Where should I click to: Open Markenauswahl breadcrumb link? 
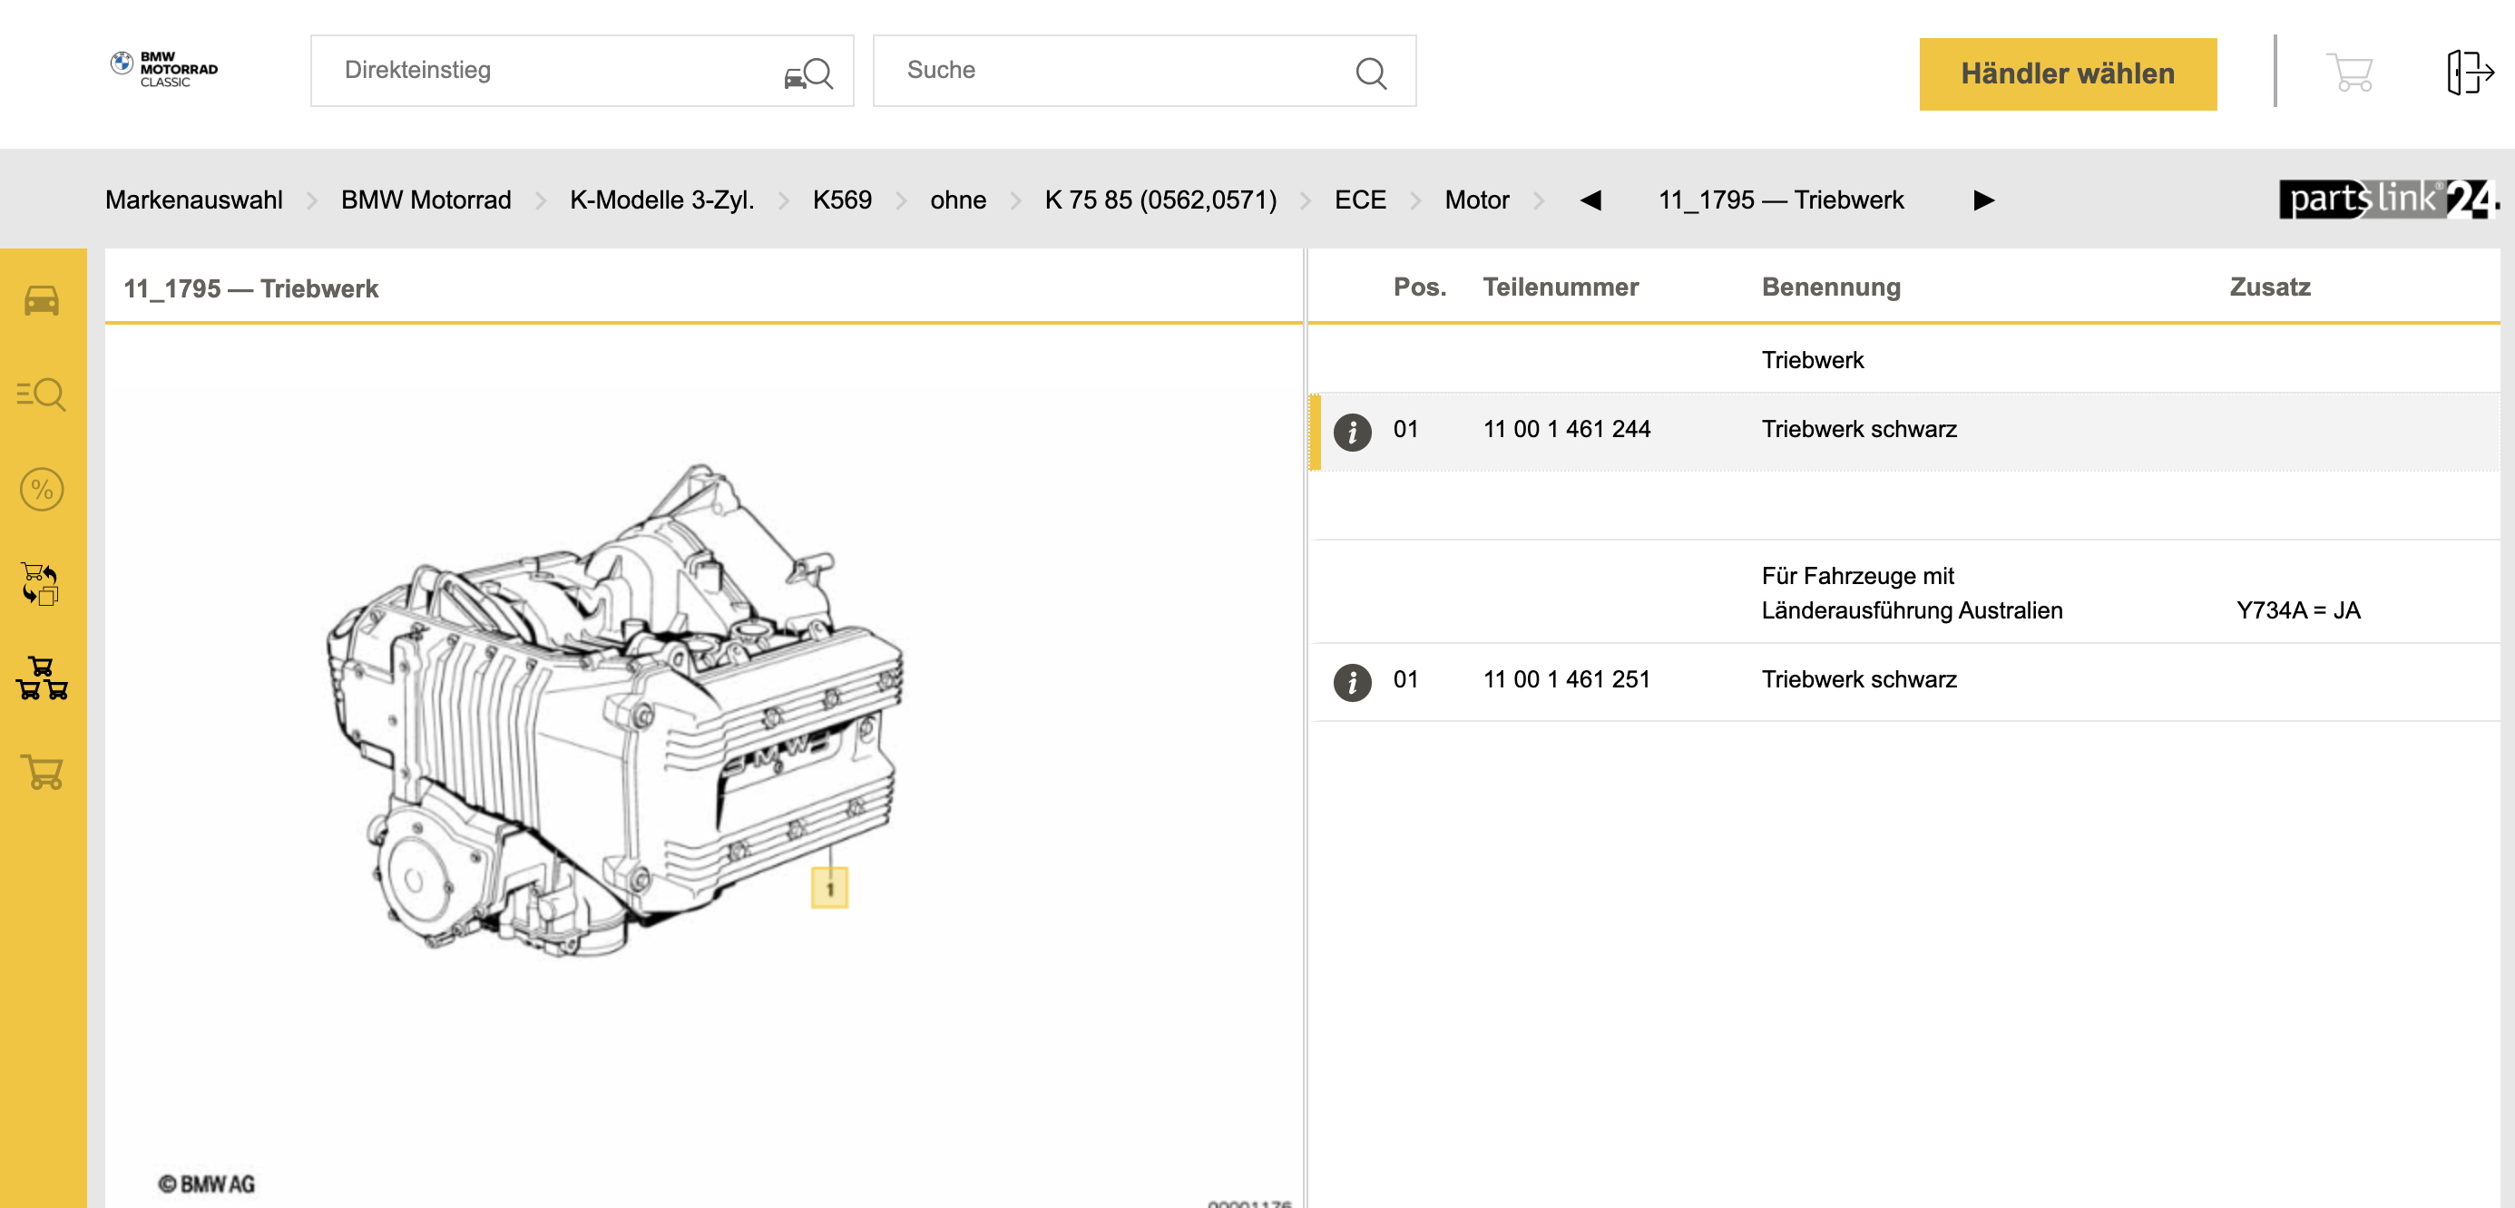(x=193, y=200)
